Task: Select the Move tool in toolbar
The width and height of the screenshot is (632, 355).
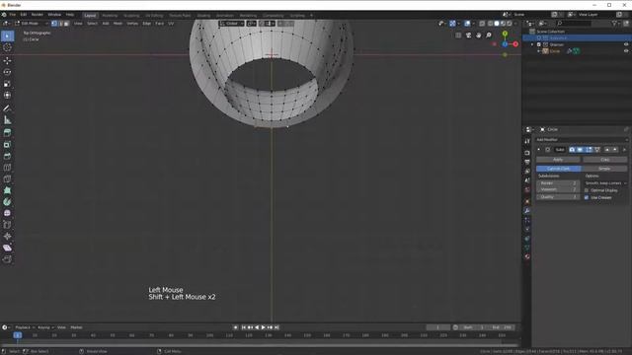Action: tap(7, 61)
